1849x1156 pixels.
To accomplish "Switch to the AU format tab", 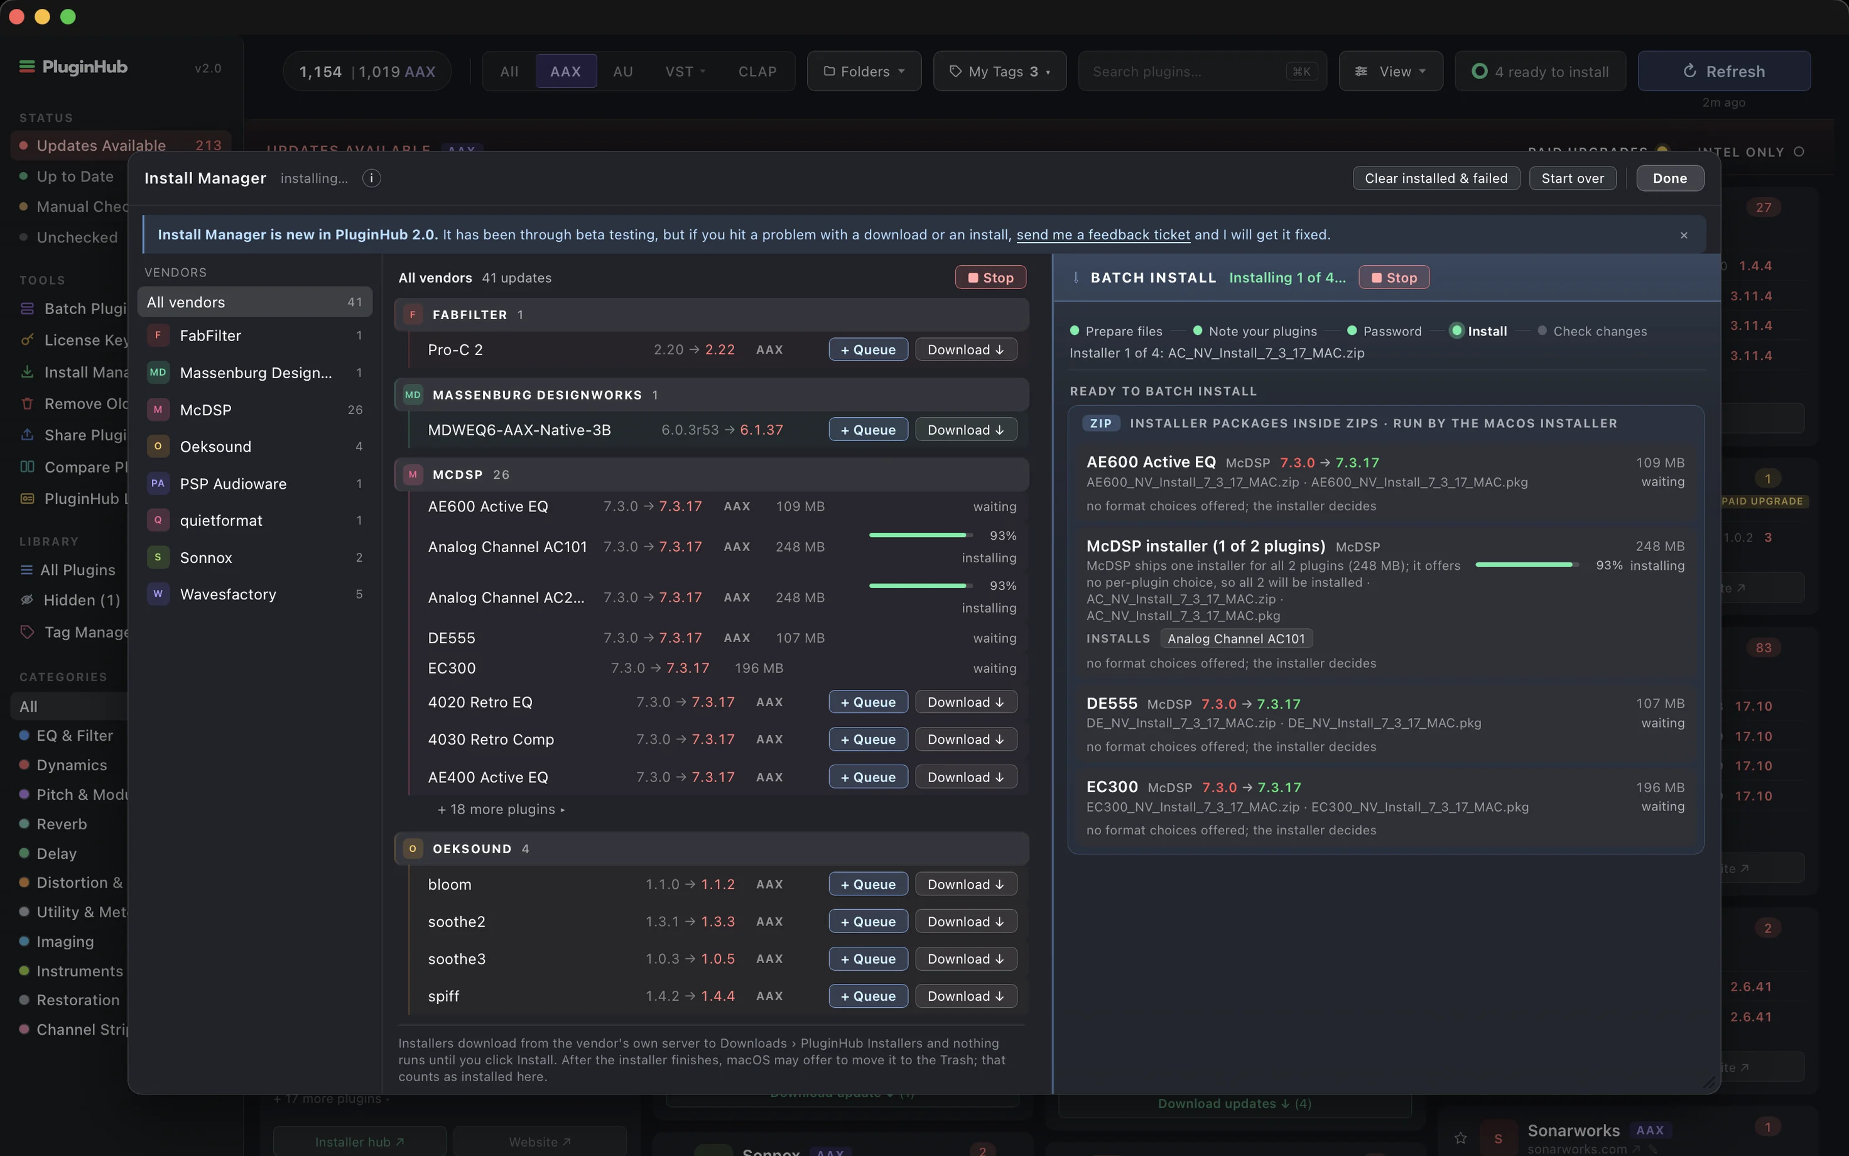I will tap(622, 71).
